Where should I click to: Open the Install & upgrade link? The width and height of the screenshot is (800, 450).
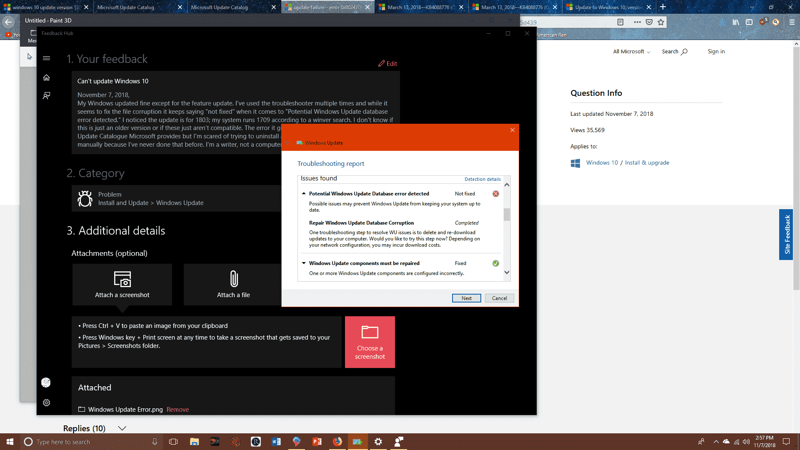point(647,163)
